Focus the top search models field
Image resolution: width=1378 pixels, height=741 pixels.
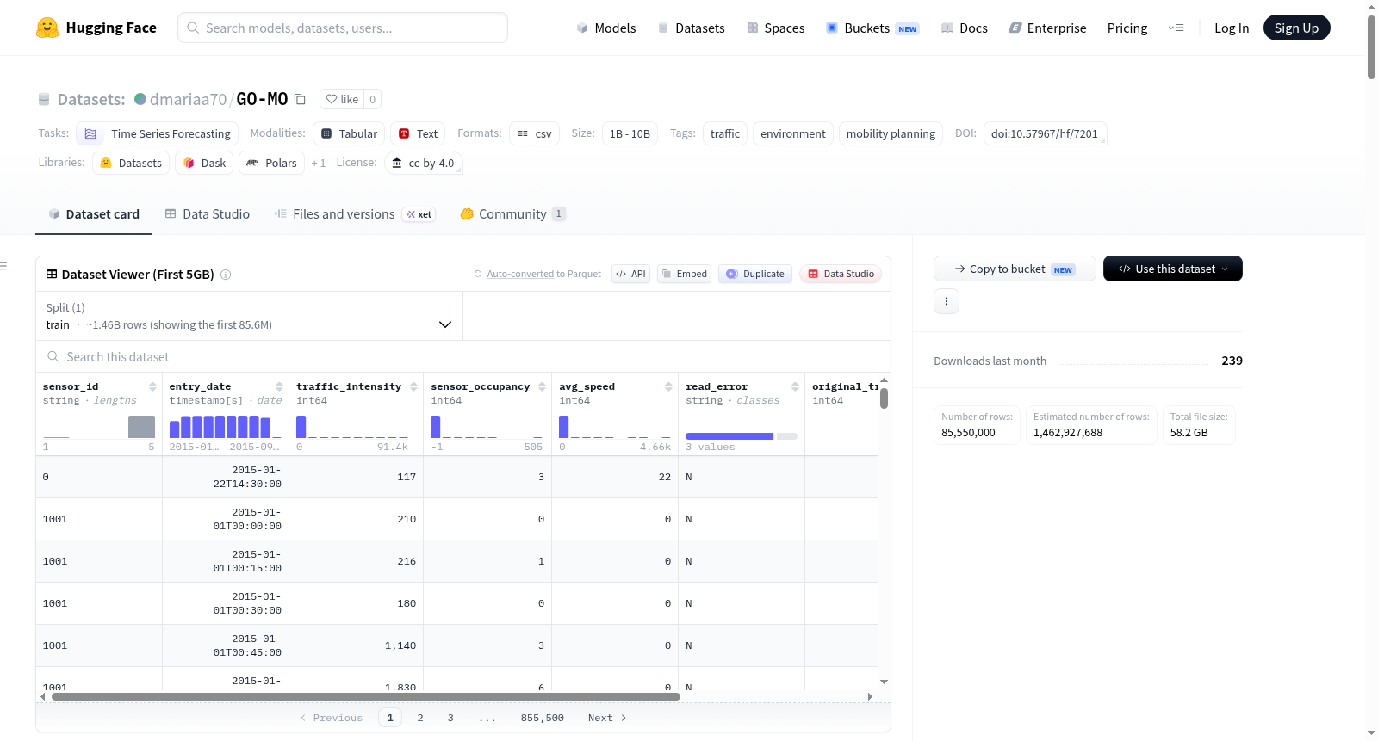[343, 28]
